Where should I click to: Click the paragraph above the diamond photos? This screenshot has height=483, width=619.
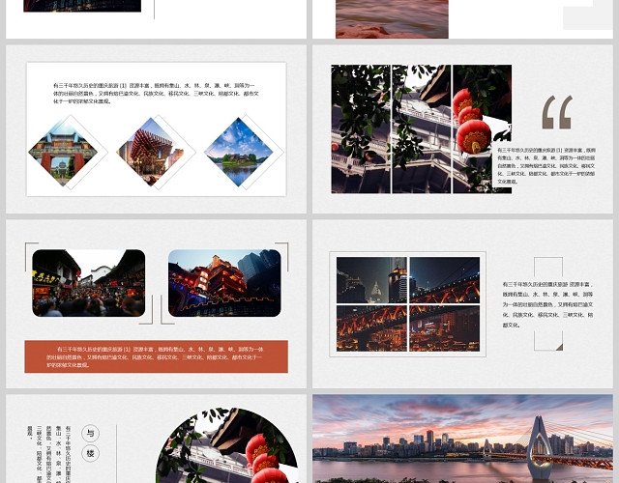pos(156,94)
